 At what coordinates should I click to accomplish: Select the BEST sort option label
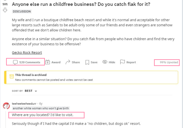(x=29, y=91)
